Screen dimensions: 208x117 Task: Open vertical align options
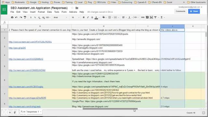click(x=129, y=17)
